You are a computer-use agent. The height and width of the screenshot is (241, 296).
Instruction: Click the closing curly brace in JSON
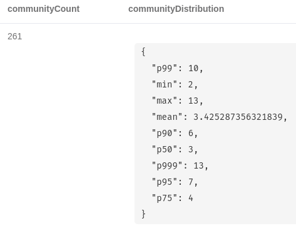[143, 214]
